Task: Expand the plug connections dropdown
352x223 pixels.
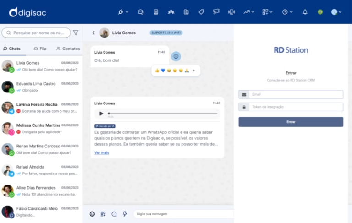Action: pos(123,12)
